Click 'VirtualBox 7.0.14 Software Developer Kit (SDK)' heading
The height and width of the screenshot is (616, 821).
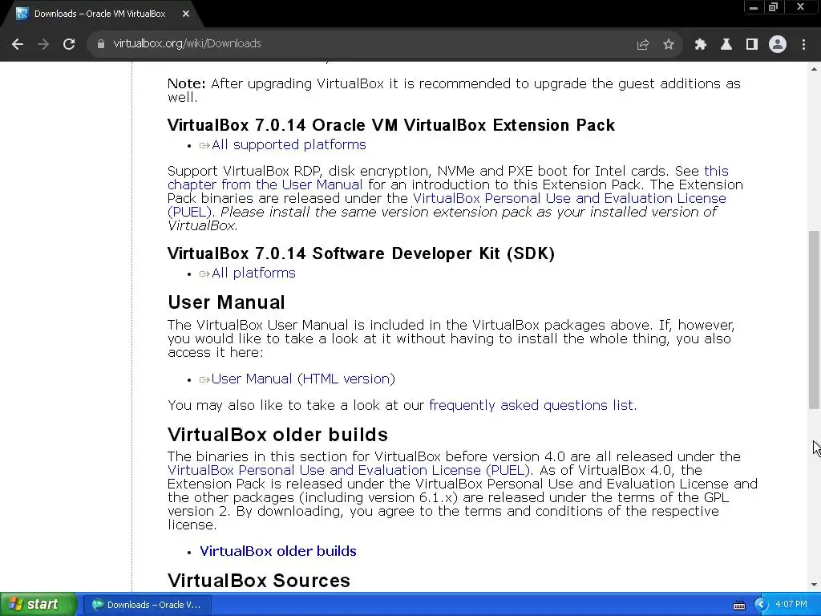tap(361, 253)
